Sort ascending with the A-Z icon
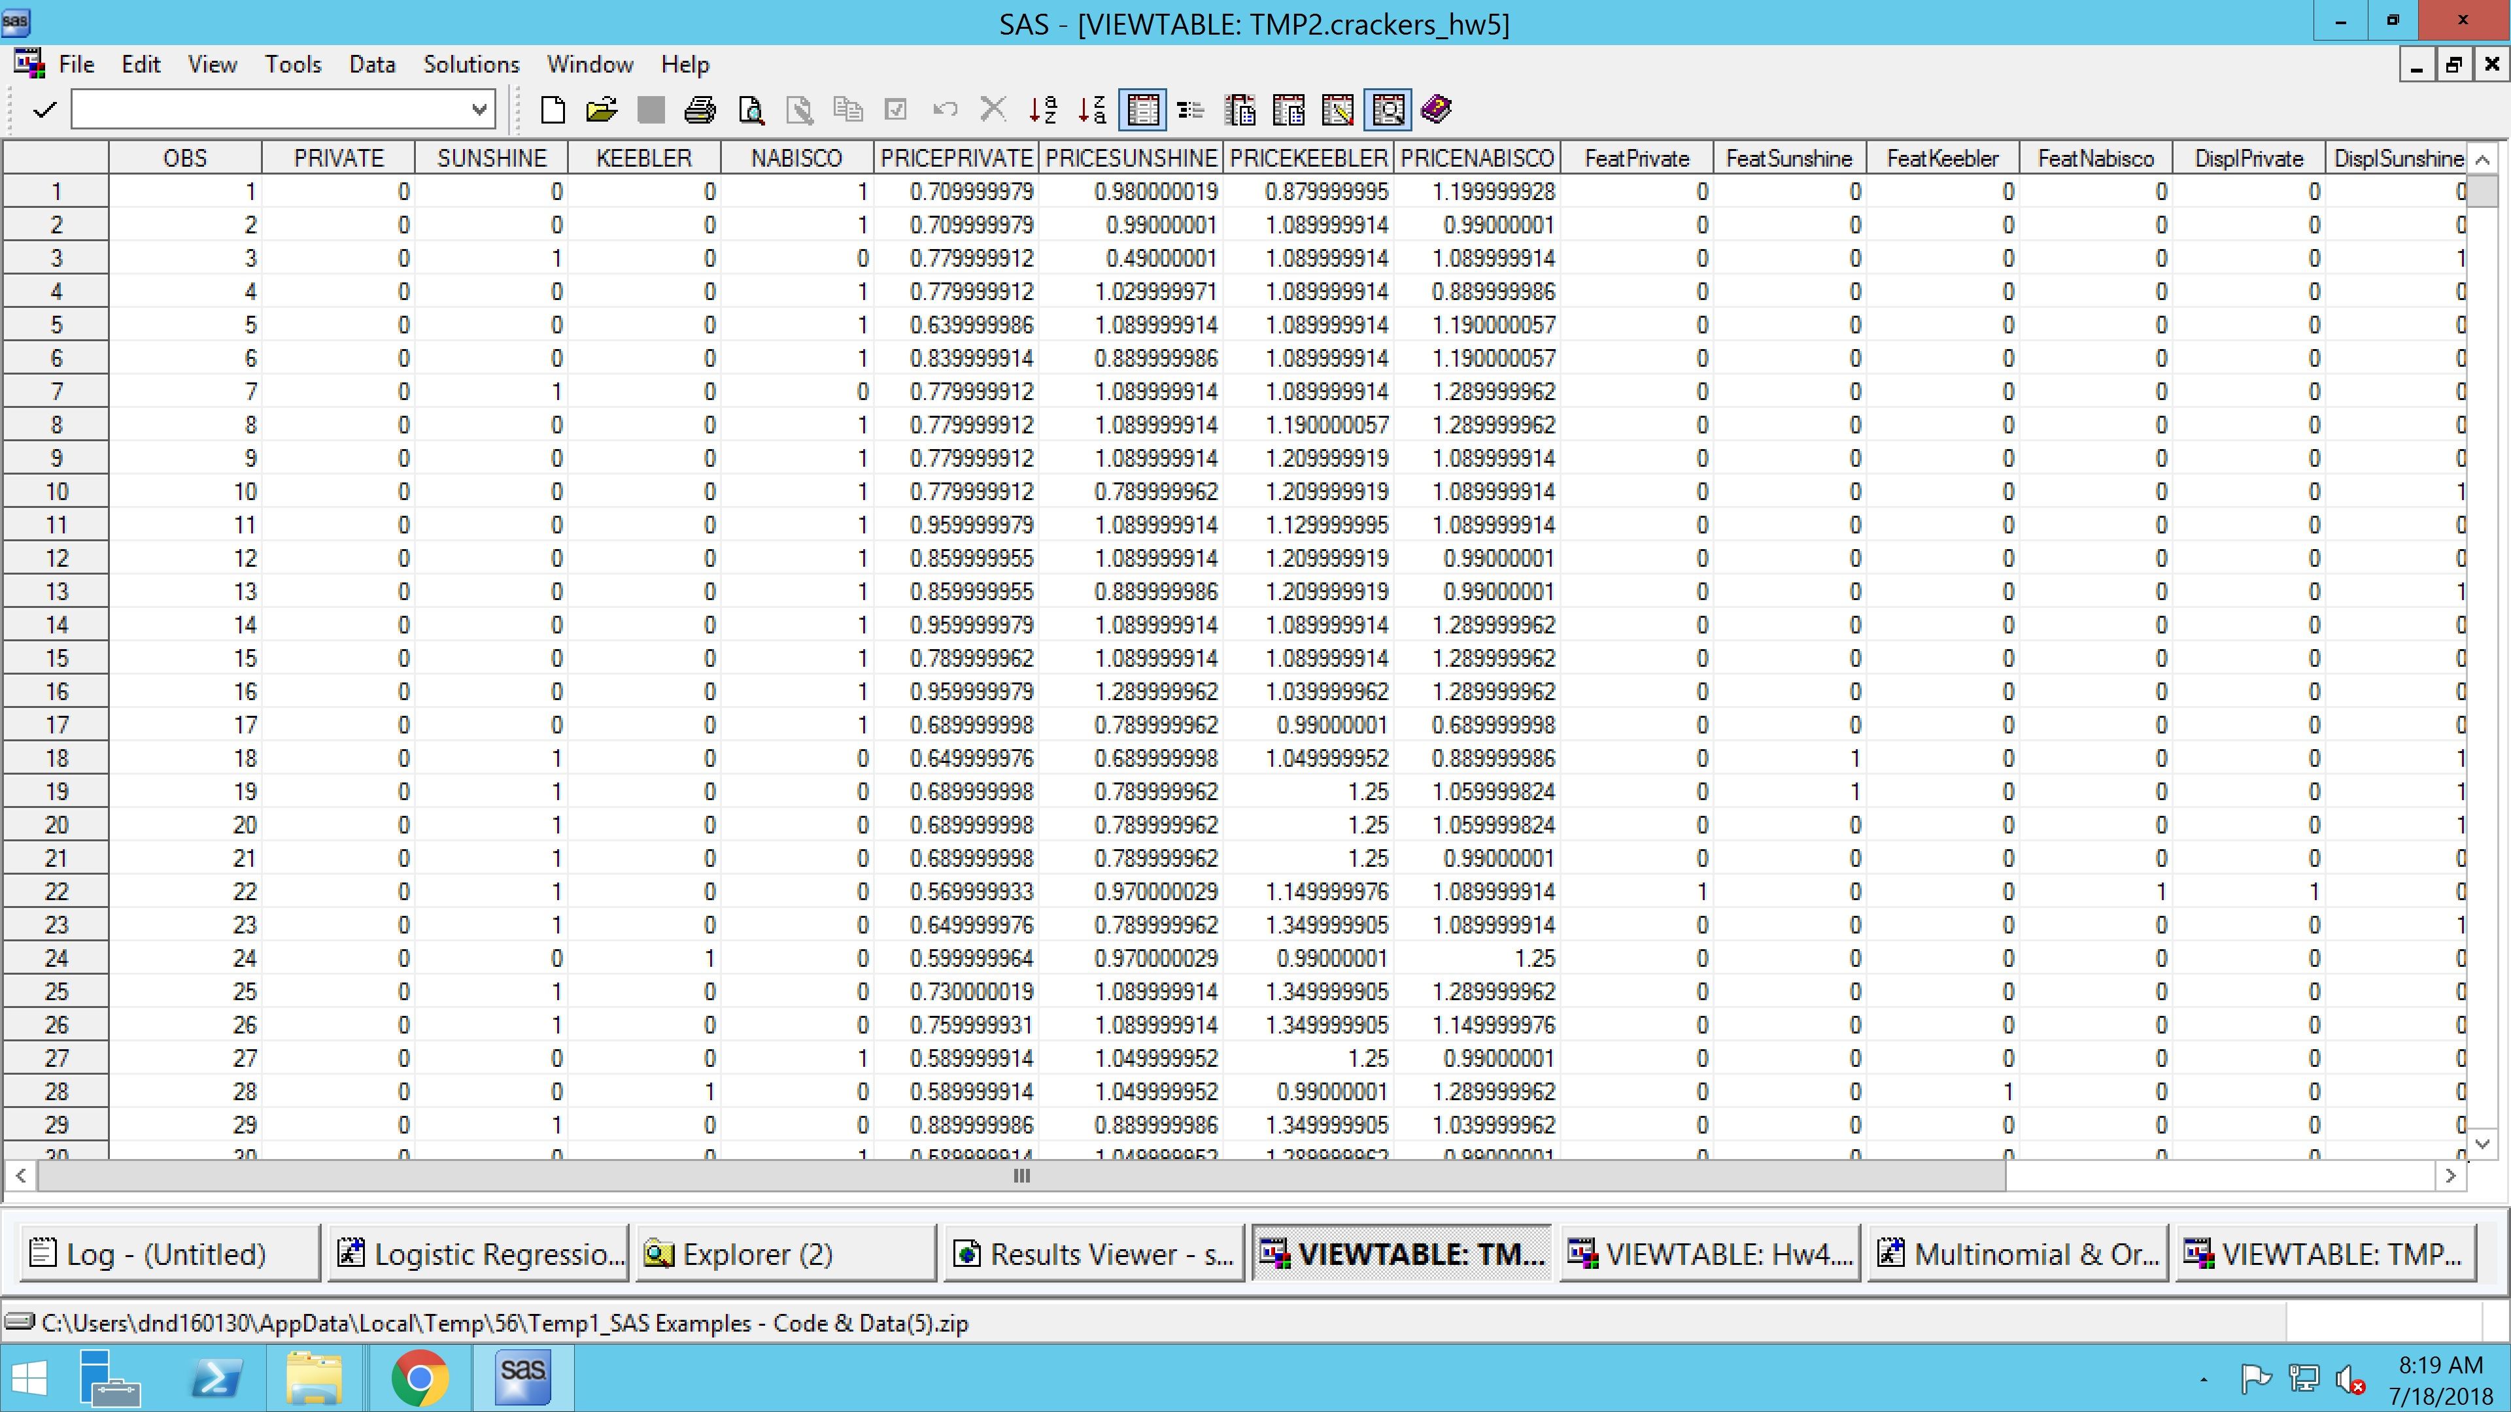Screen dimensions: 2511x1412 pyautogui.click(x=1042, y=110)
